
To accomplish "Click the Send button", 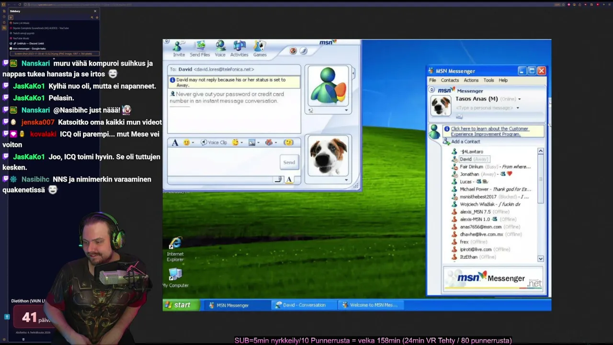I will tap(289, 162).
